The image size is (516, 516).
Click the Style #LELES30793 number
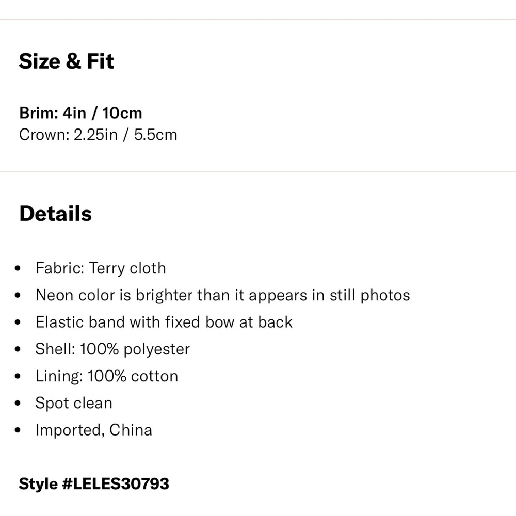94,483
